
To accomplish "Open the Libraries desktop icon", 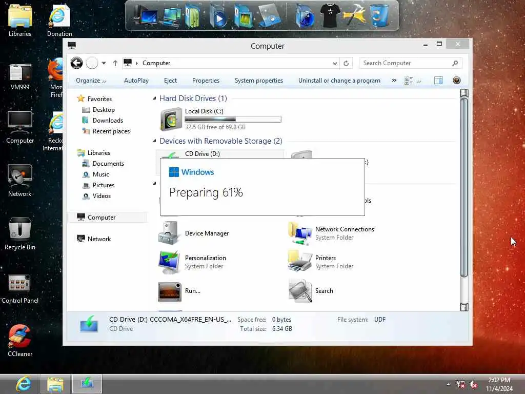I will pyautogui.click(x=20, y=20).
